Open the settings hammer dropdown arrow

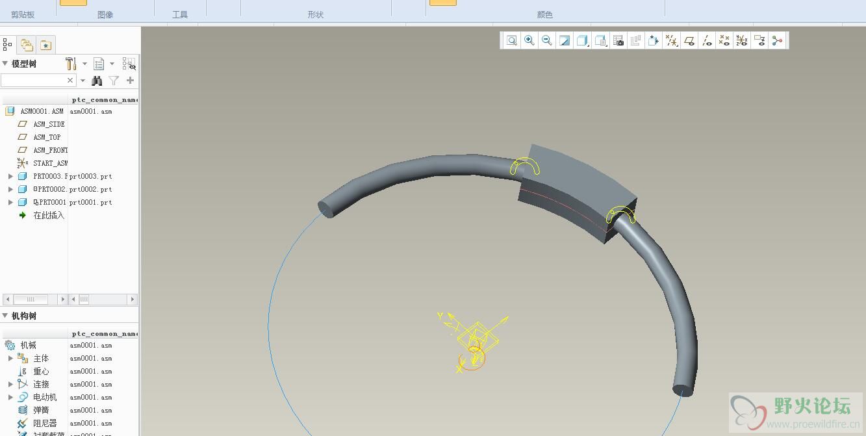point(84,64)
